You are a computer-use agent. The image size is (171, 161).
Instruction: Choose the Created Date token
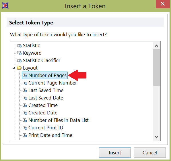(43, 113)
